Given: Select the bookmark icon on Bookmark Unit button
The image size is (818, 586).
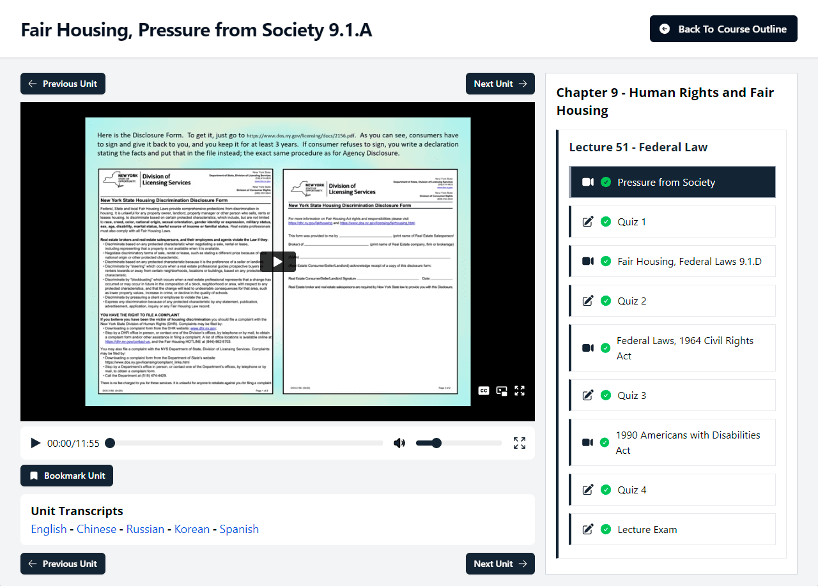Looking at the screenshot, I should (x=34, y=476).
